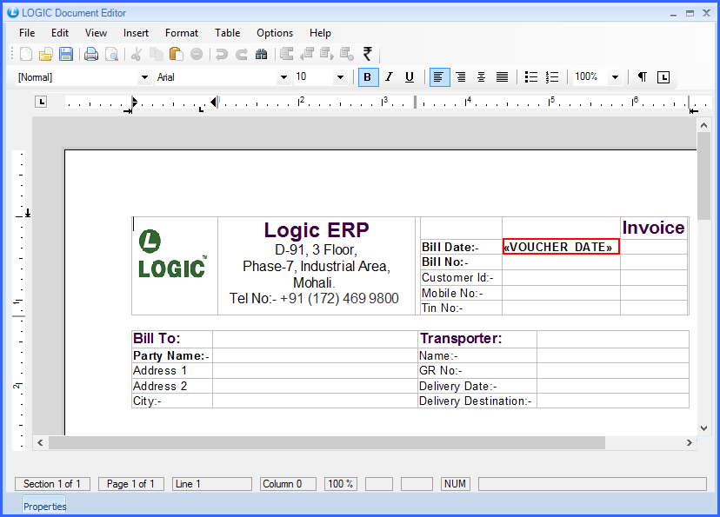
Task: Click the Redo arrow icon
Action: (x=242, y=54)
